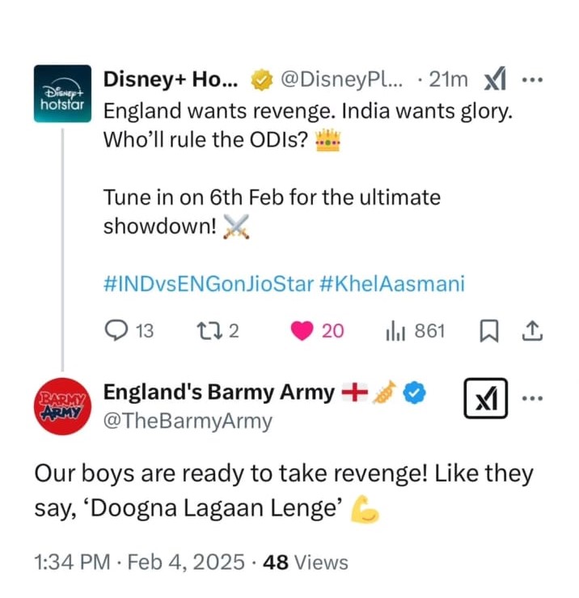The width and height of the screenshot is (579, 598).
Task: Click the blue verified badge on Barmy Army
Action: pyautogui.click(x=416, y=393)
